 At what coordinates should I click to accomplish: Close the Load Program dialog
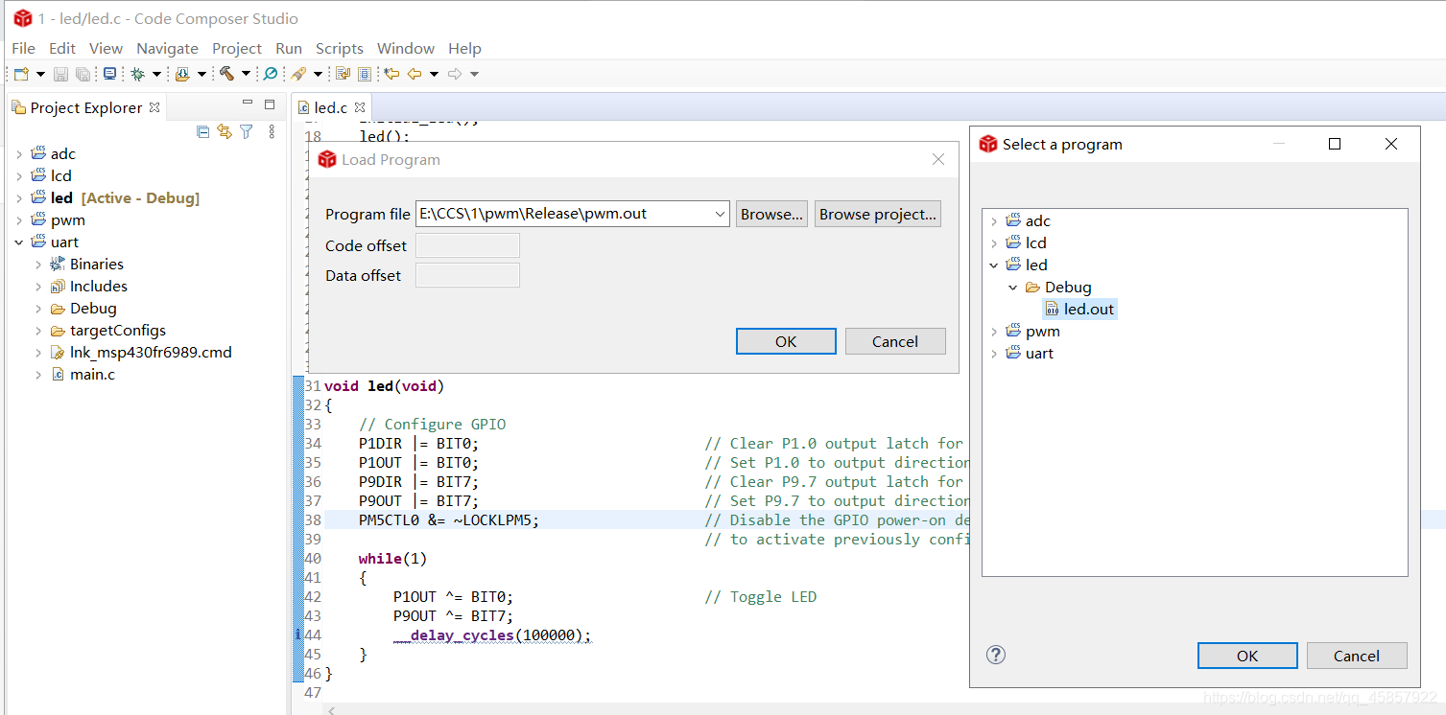pyautogui.click(x=938, y=159)
